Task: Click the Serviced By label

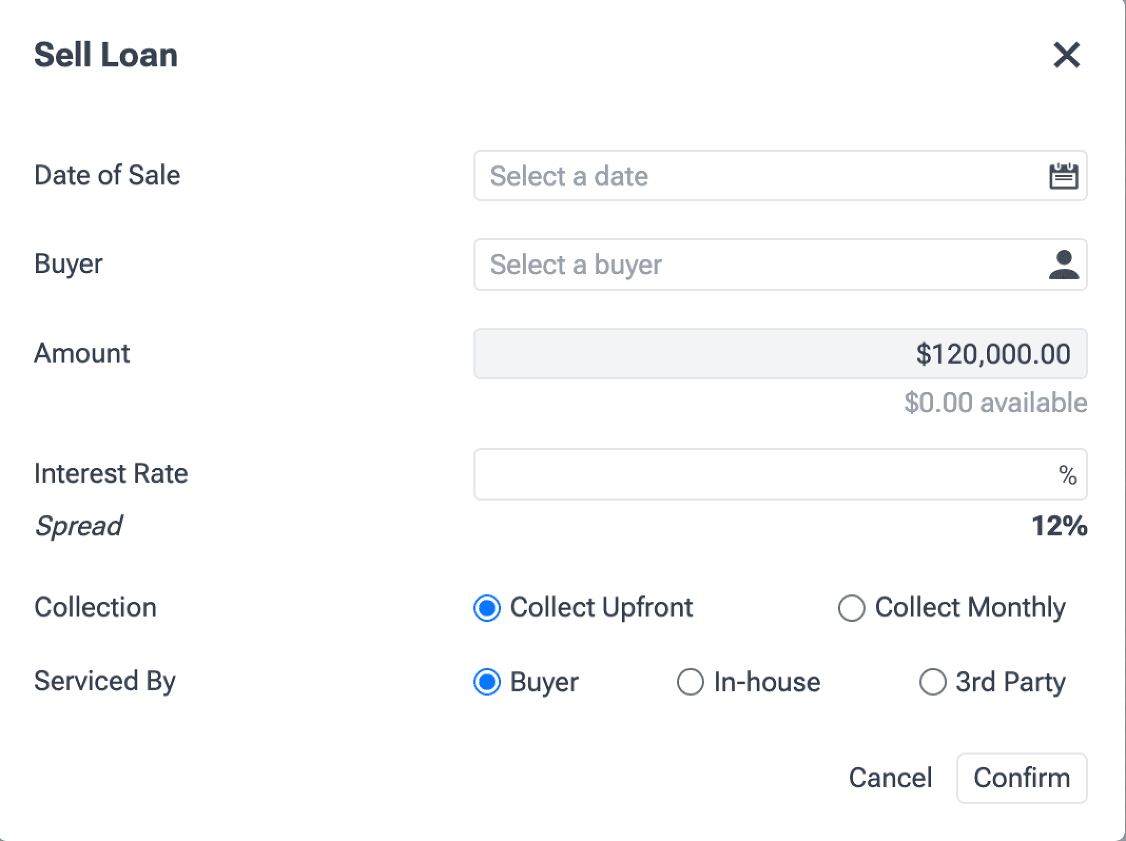Action: (105, 681)
